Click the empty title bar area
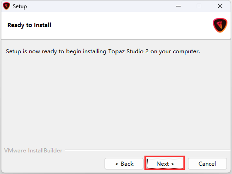 (99, 6)
